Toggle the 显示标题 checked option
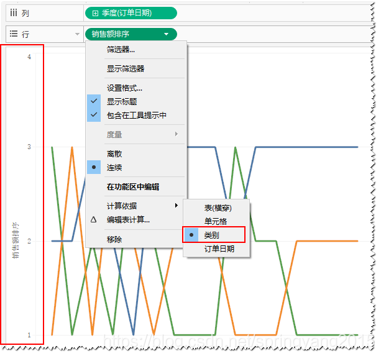This screenshot has height=356, width=381. (x=136, y=101)
